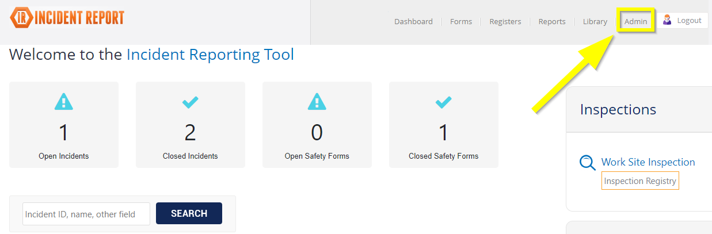Image resolution: width=712 pixels, height=234 pixels.
Task: Click the warning icon above Open Safety Forms
Action: point(317,102)
